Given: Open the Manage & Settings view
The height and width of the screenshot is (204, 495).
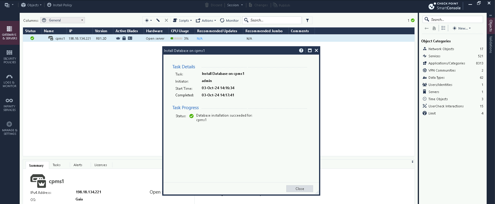Looking at the screenshot, I should [x=10, y=128].
